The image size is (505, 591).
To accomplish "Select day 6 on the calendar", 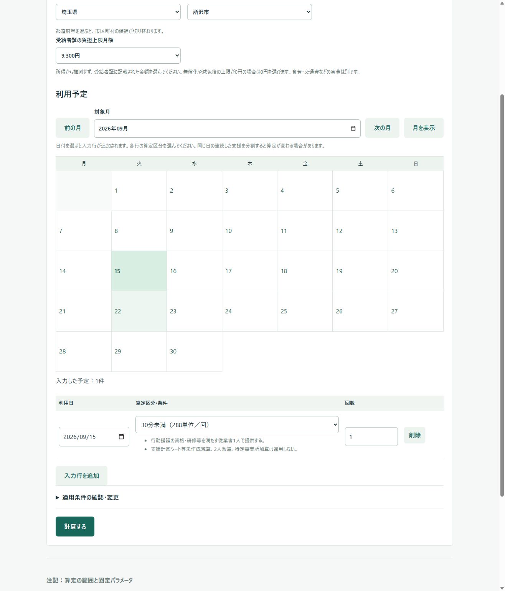I will [416, 191].
